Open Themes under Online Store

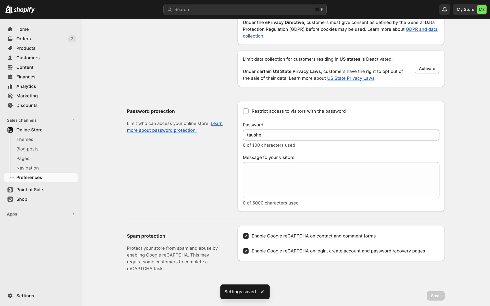pyautogui.click(x=25, y=139)
